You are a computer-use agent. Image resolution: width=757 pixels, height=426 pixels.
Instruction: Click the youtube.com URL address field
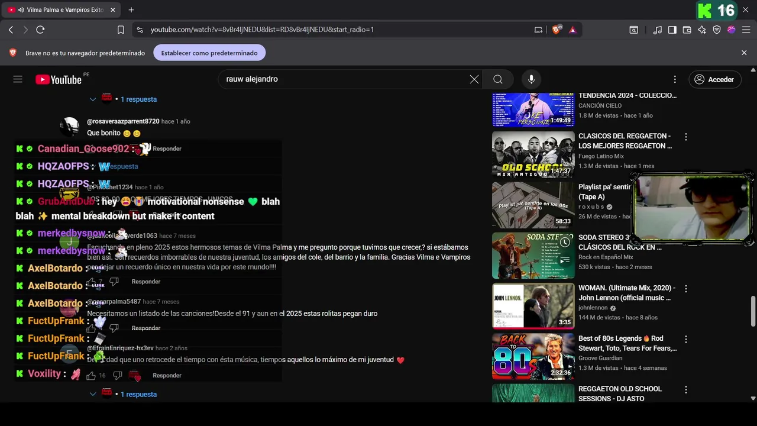pos(262,30)
